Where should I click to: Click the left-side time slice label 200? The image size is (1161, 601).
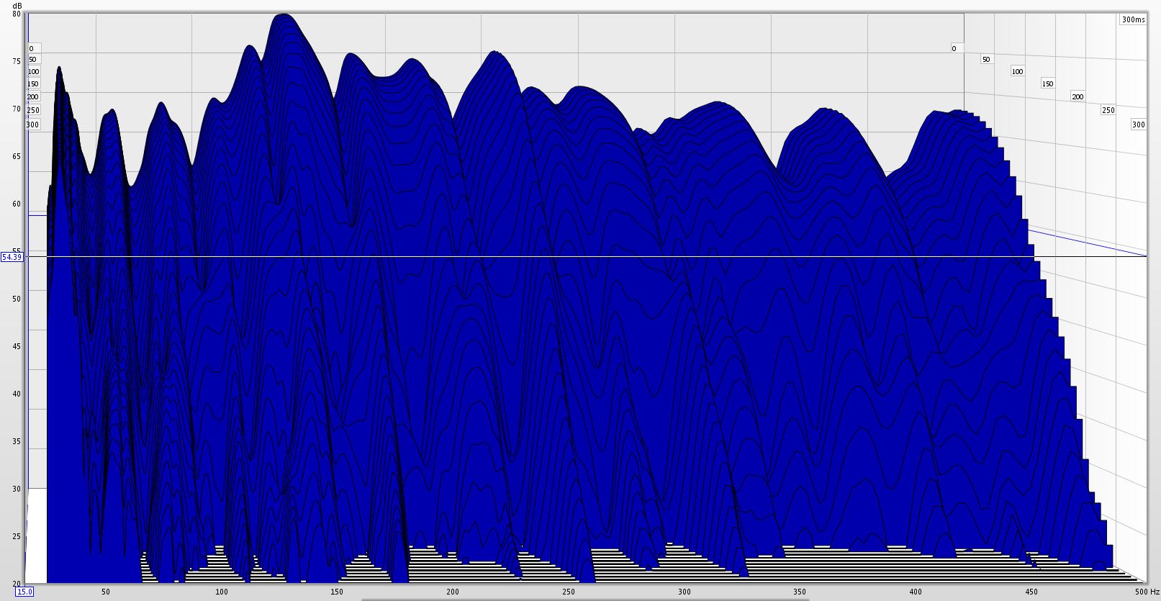[33, 97]
